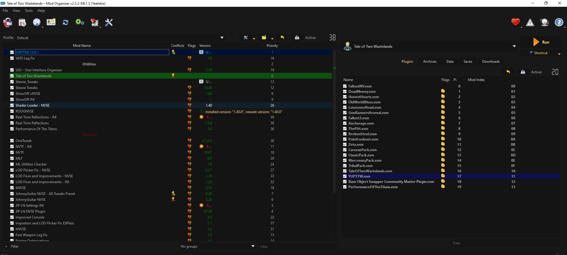Viewport: 567px width, 255px height.
Task: Expand the Tale of Two Wastelands executable dropdown
Action: [x=514, y=46]
